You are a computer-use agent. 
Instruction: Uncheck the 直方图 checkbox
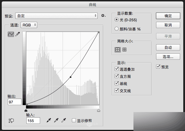point(117,76)
